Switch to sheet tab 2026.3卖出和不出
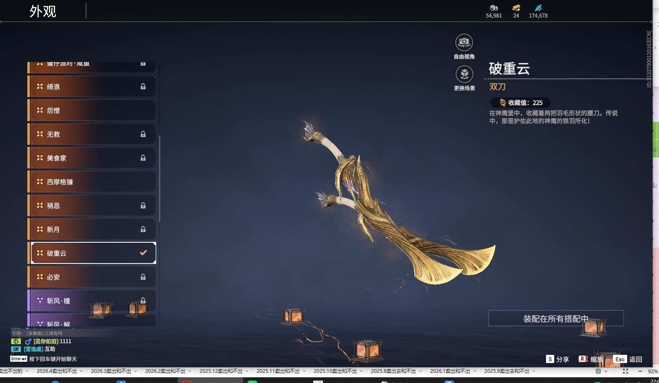Viewport: 659px width, 383px height. [x=111, y=371]
